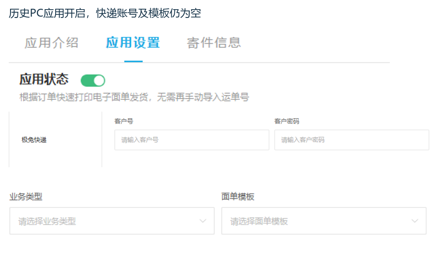Open the 面单模板 dropdown
This screenshot has width=438, height=267.
click(324, 221)
